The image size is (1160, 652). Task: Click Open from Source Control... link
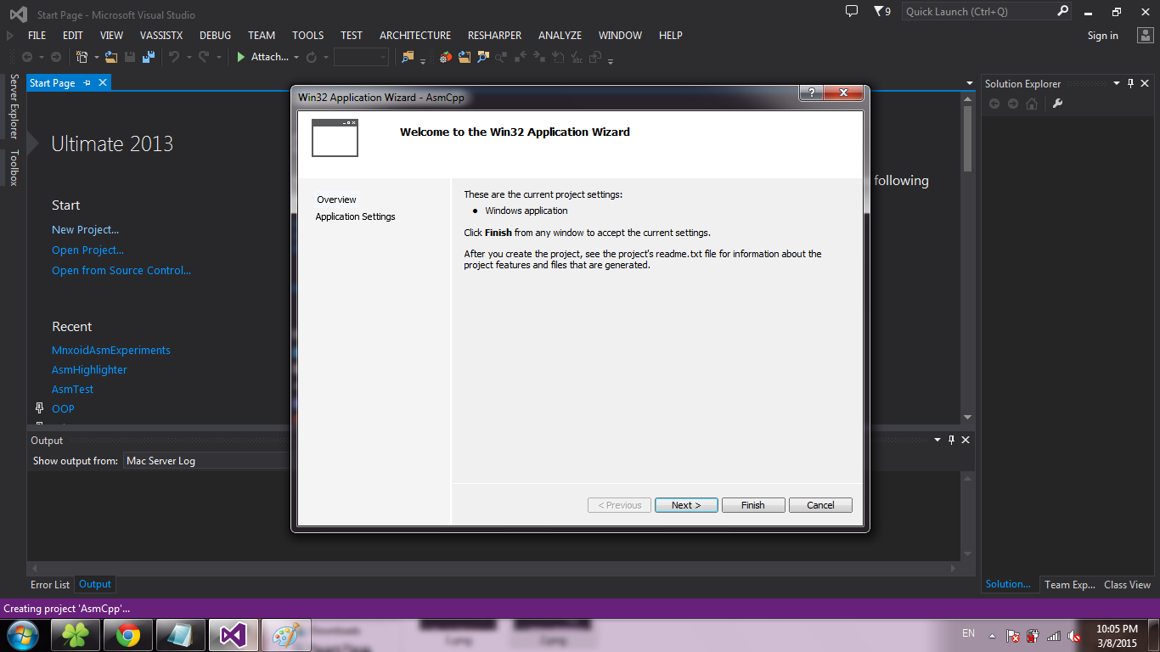click(x=121, y=271)
